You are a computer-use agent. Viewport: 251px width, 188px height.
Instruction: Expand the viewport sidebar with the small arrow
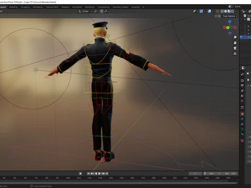point(238,22)
